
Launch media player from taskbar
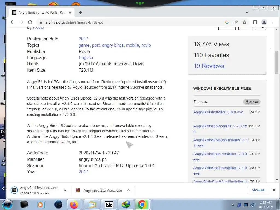pos(40,205)
